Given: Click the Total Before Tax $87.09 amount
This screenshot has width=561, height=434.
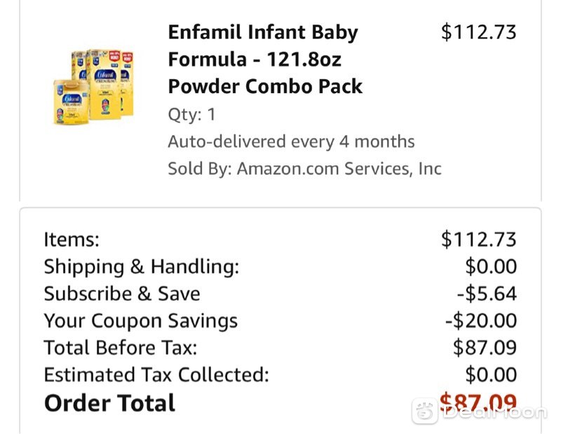Looking at the screenshot, I should (485, 348).
